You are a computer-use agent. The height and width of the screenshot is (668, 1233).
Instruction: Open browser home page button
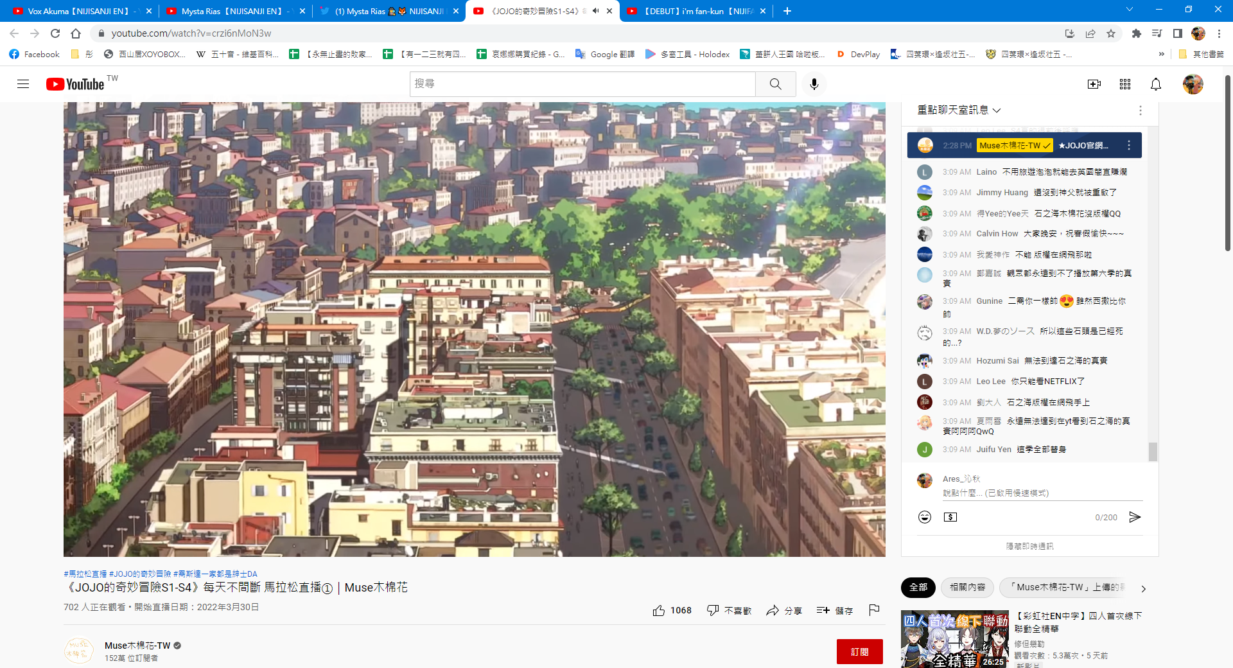[76, 33]
